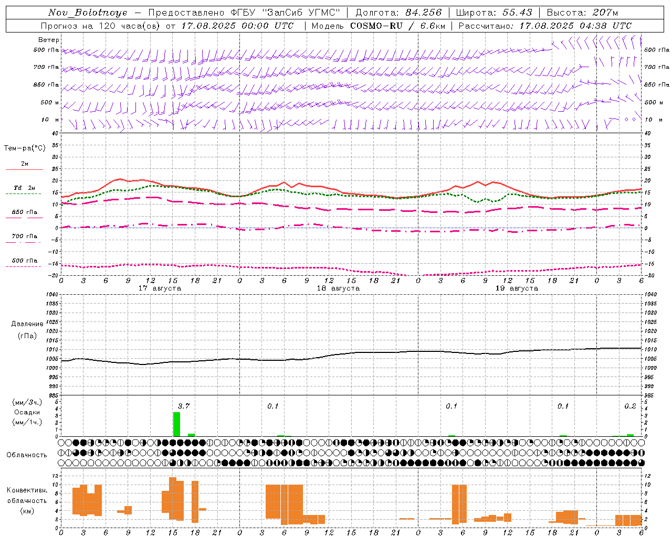672x537 pixels.
Task: Click the (мм/3ч.) precipitation unit label
Action: 27,402
